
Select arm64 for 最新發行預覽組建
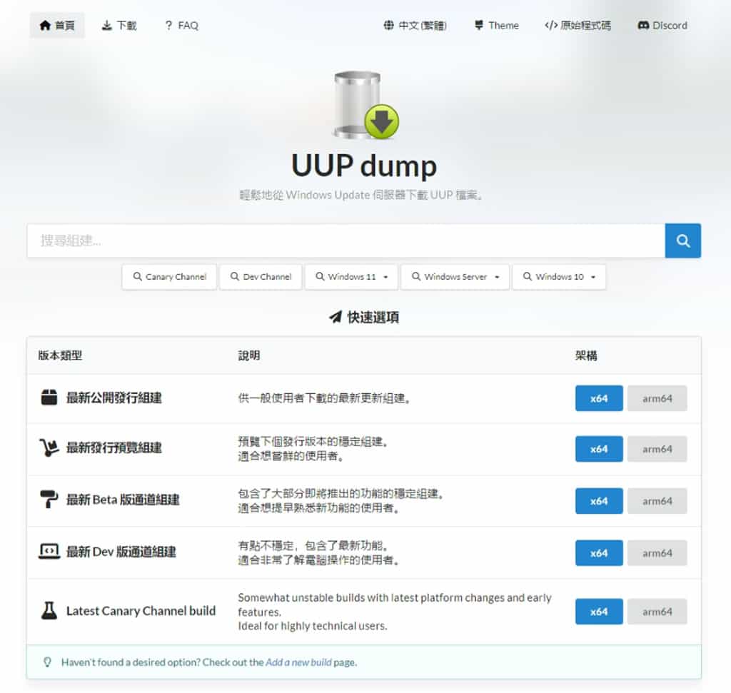click(657, 449)
